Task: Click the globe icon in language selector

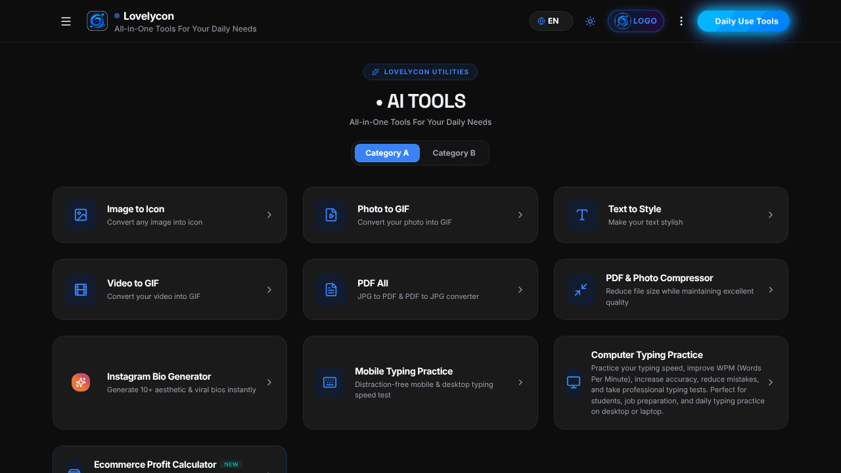Action: [x=541, y=21]
